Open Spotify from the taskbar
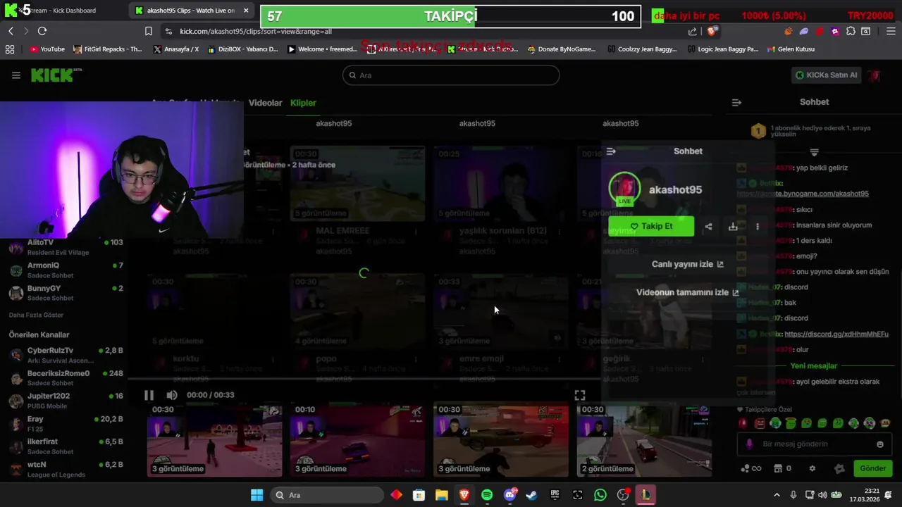 [487, 495]
